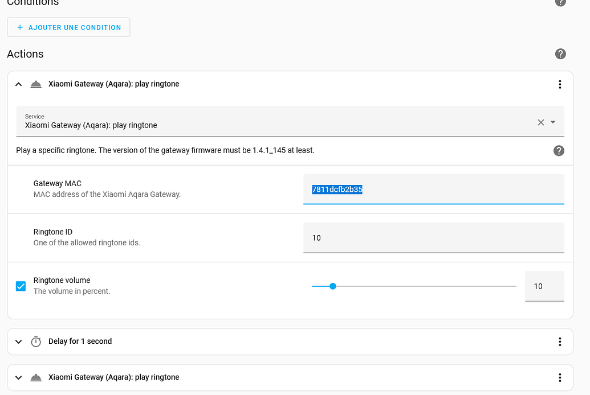590x395 pixels.
Task: Open help next to the play ringtone description
Action: click(x=559, y=151)
